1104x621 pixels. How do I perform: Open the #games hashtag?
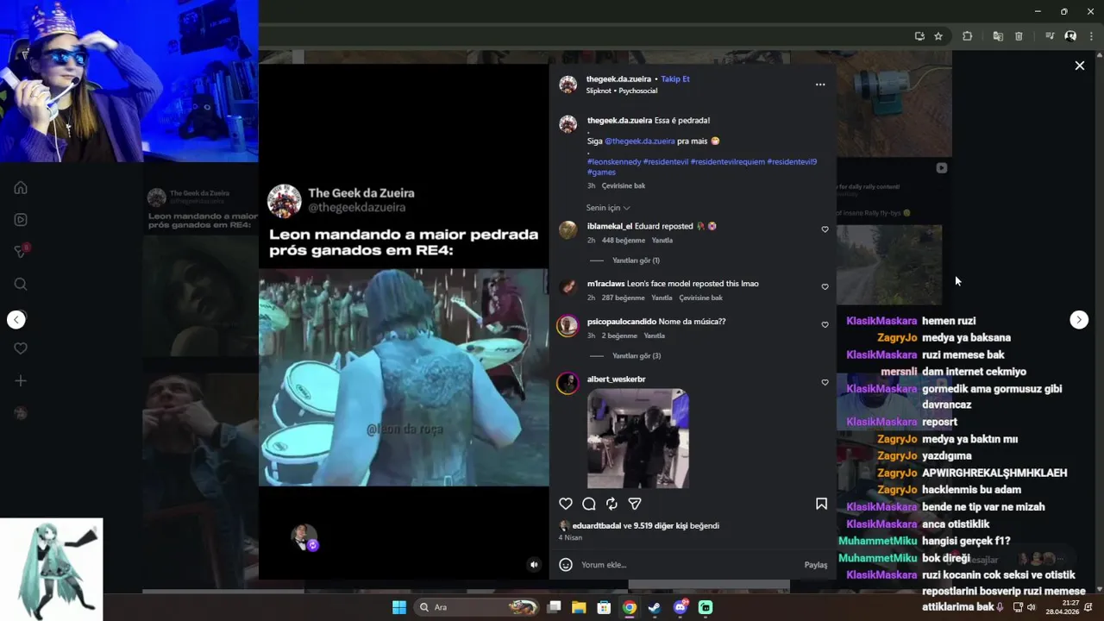[x=601, y=172]
